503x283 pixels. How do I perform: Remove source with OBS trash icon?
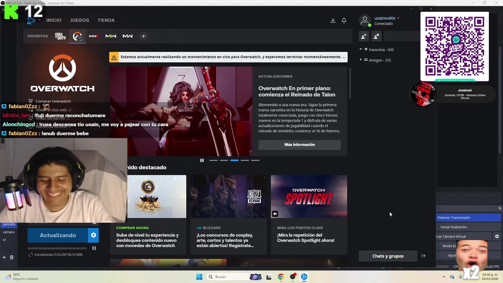click(11, 257)
